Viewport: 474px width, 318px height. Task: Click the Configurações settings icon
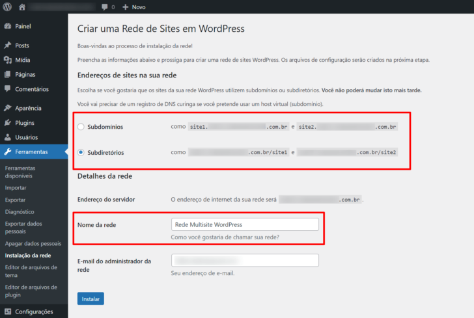click(8, 311)
